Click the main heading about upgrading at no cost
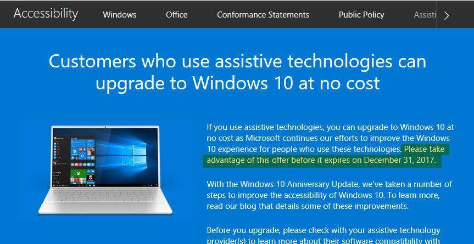This screenshot has height=244, width=474. (x=237, y=72)
